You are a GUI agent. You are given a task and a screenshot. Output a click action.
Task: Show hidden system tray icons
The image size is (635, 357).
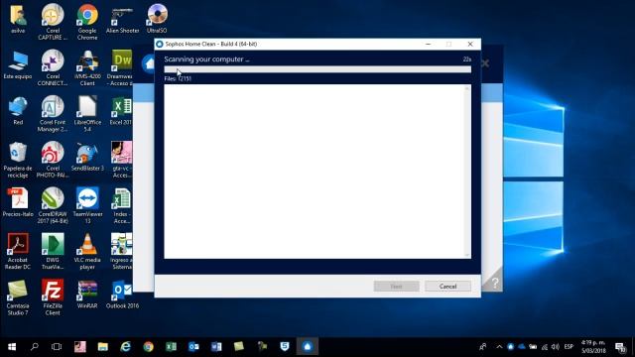499,347
